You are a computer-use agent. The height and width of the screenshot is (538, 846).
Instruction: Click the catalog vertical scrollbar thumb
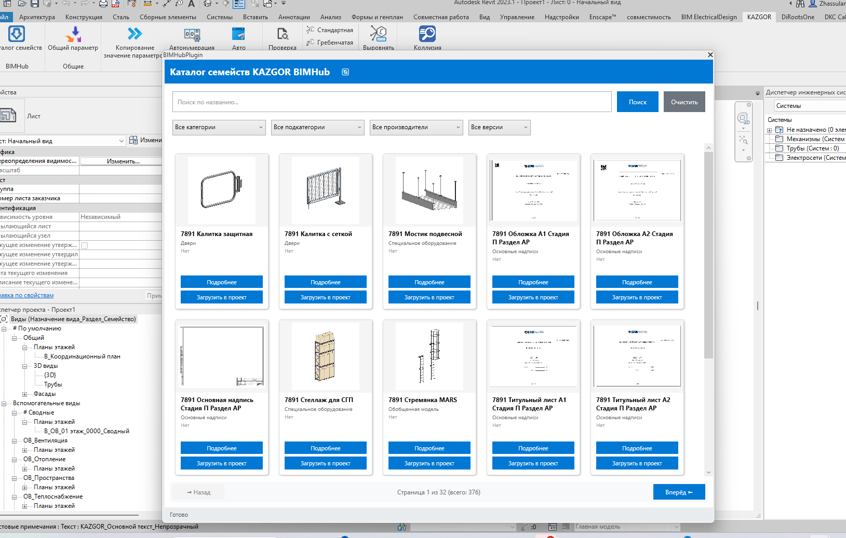(x=708, y=255)
